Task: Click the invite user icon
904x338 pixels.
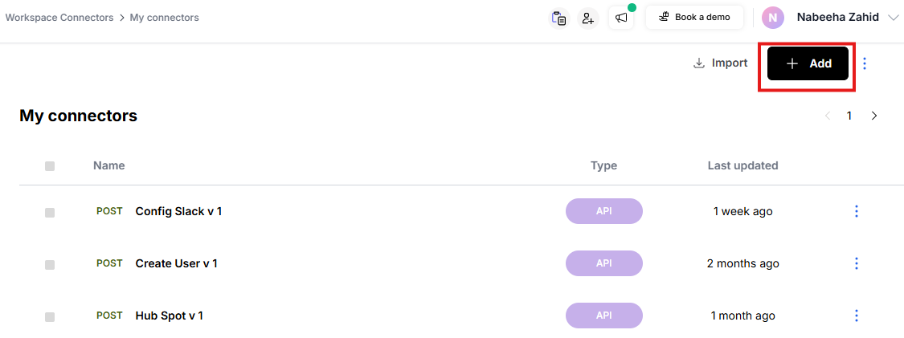Action: click(588, 18)
